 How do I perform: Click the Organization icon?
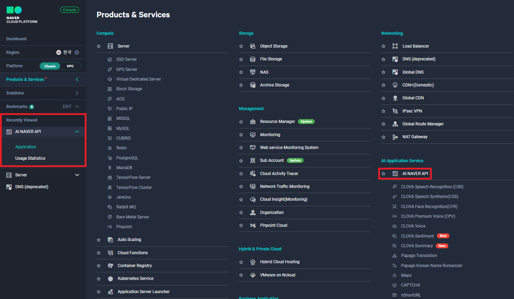[253, 213]
